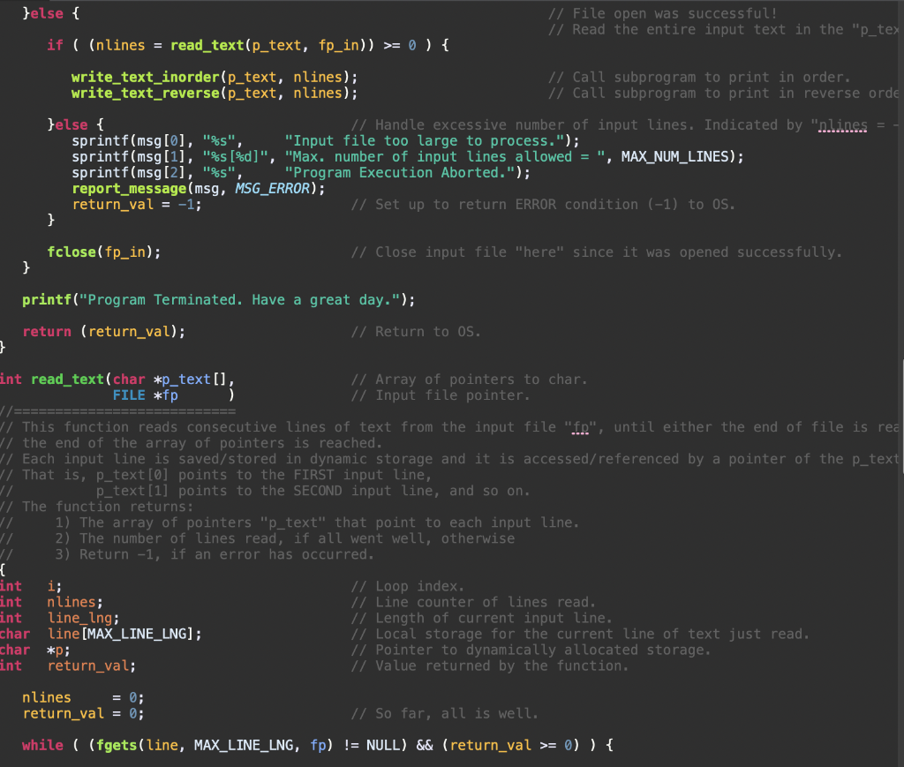The height and width of the screenshot is (767, 904).
Task: Click the char *p declaration
Action: click(x=35, y=650)
